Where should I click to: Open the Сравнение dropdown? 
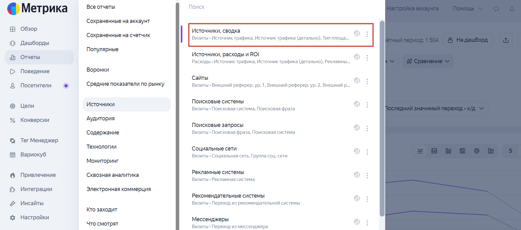click(428, 61)
